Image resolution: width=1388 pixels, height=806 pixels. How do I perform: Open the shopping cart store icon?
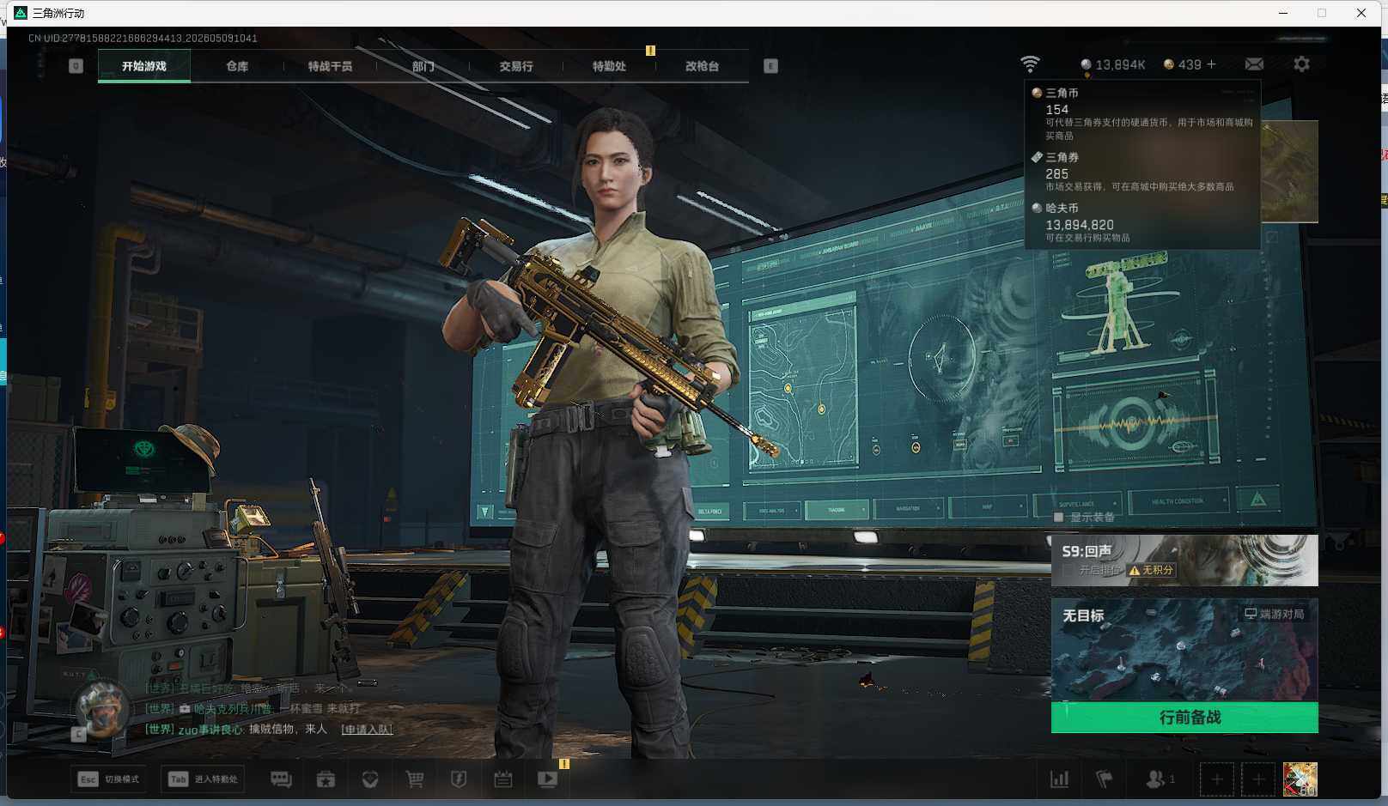pyautogui.click(x=415, y=779)
